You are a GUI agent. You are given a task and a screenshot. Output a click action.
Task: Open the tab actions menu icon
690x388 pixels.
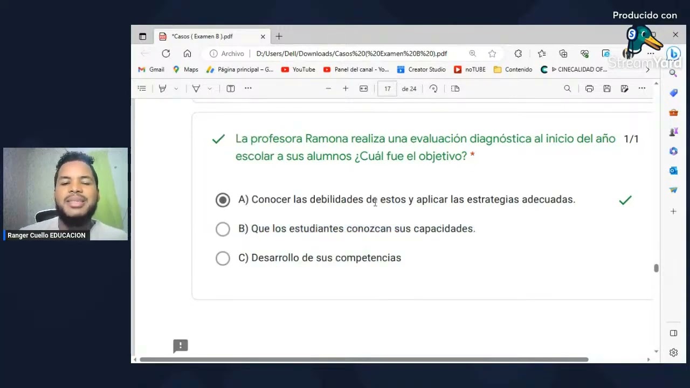[x=142, y=37]
